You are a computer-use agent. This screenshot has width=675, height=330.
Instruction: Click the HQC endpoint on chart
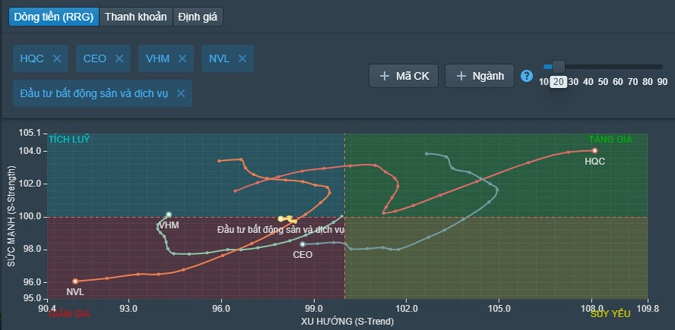pos(595,151)
